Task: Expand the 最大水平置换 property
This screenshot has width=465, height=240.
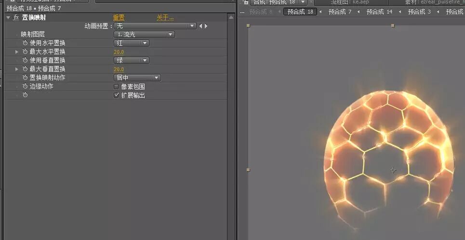Action: click(17, 52)
